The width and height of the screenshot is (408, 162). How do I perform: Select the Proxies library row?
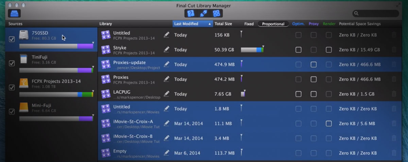[x=250, y=79]
